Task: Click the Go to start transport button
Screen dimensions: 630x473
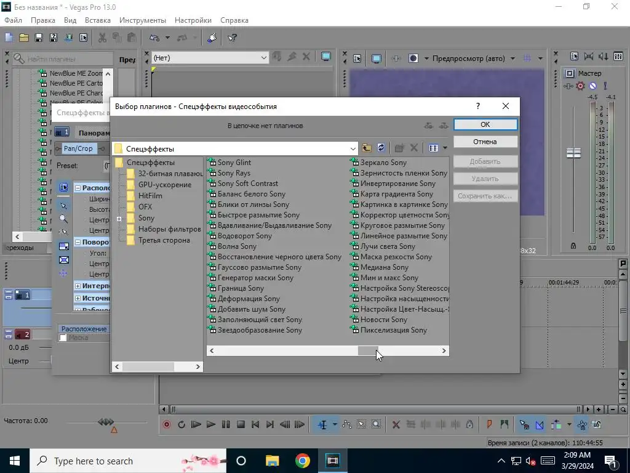Action: [255, 424]
